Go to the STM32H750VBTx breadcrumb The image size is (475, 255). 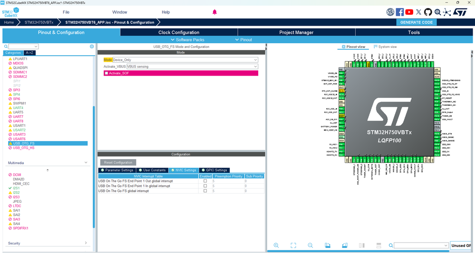(x=39, y=22)
